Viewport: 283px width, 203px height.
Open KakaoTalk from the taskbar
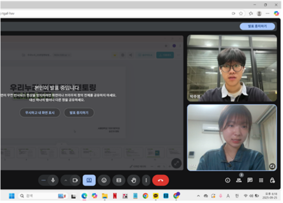pos(156,196)
